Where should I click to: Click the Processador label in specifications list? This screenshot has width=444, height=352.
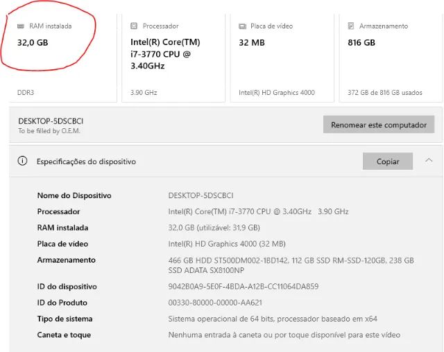[x=58, y=211]
